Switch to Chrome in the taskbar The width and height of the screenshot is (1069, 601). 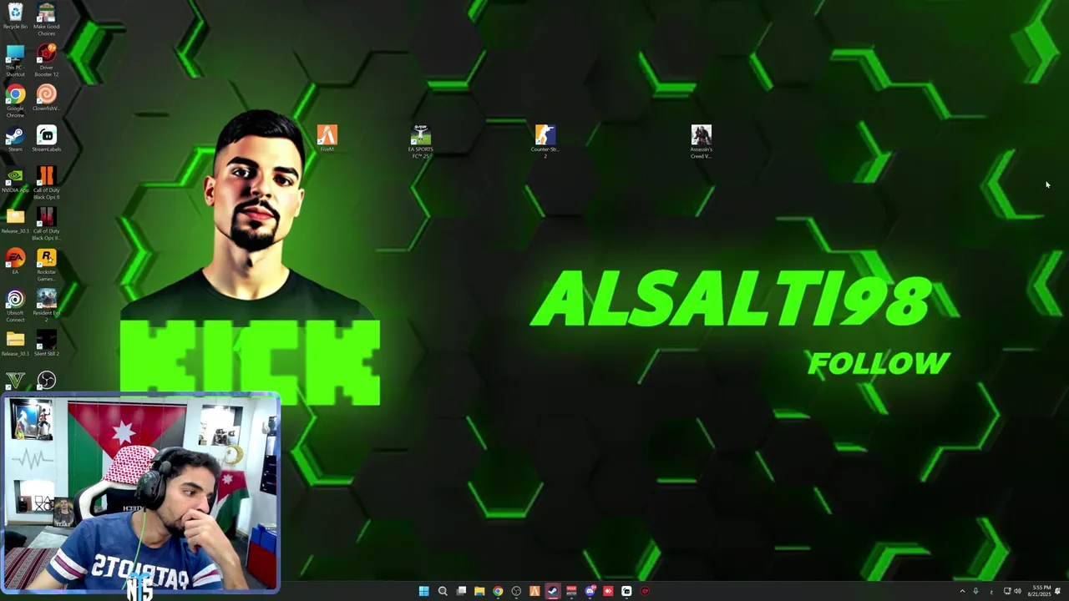[498, 591]
